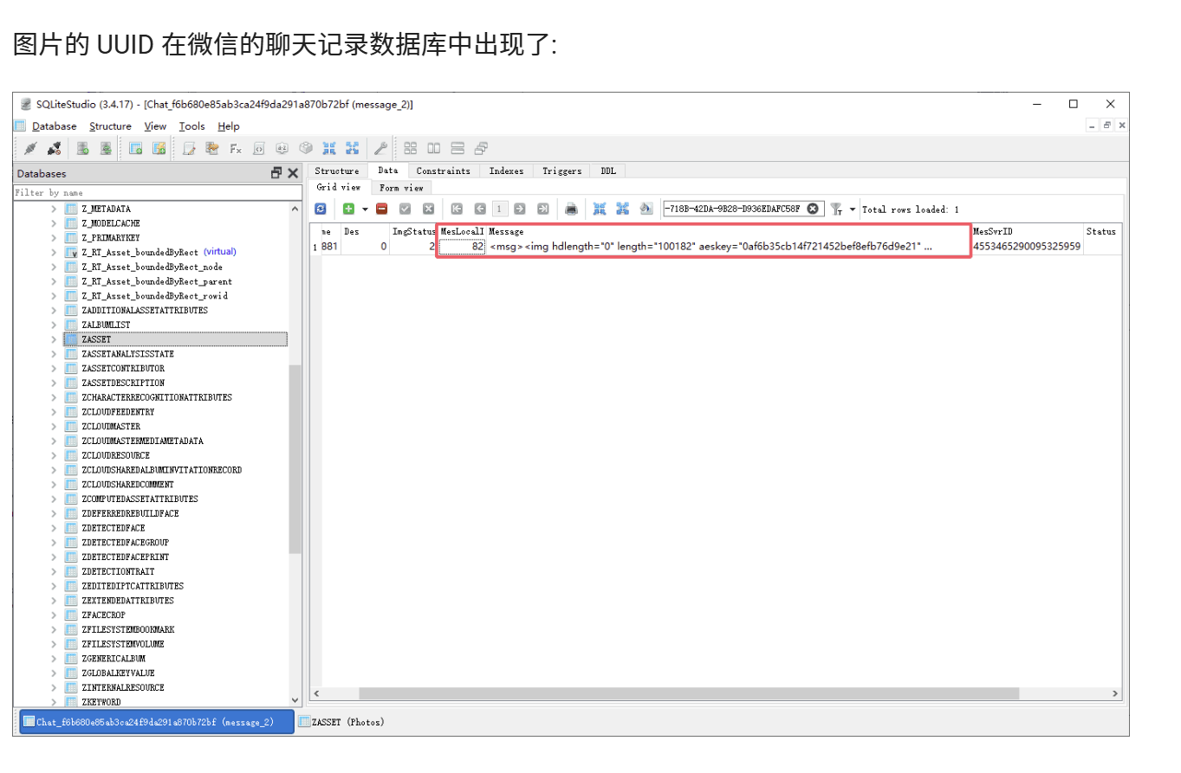Image resolution: width=1181 pixels, height=773 pixels.
Task: Select the ZASSET (Photos) window button
Action: [341, 722]
